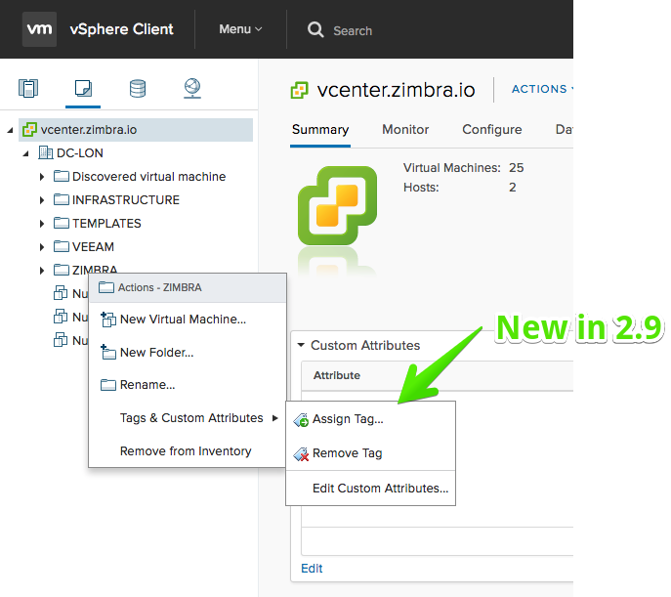Image resolution: width=671 pixels, height=597 pixels.
Task: Click the large vCenter logo in Summary
Action: click(x=337, y=205)
